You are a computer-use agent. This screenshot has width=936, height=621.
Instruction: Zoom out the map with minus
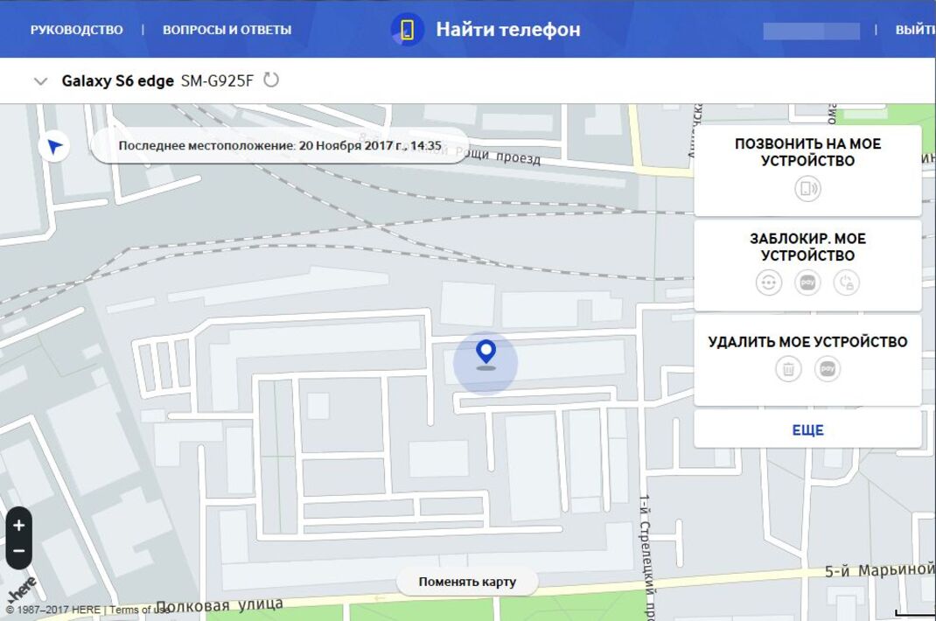(x=18, y=552)
